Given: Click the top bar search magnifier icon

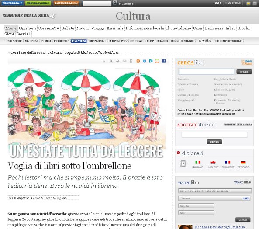Looking at the screenshot, I should pos(115,3).
